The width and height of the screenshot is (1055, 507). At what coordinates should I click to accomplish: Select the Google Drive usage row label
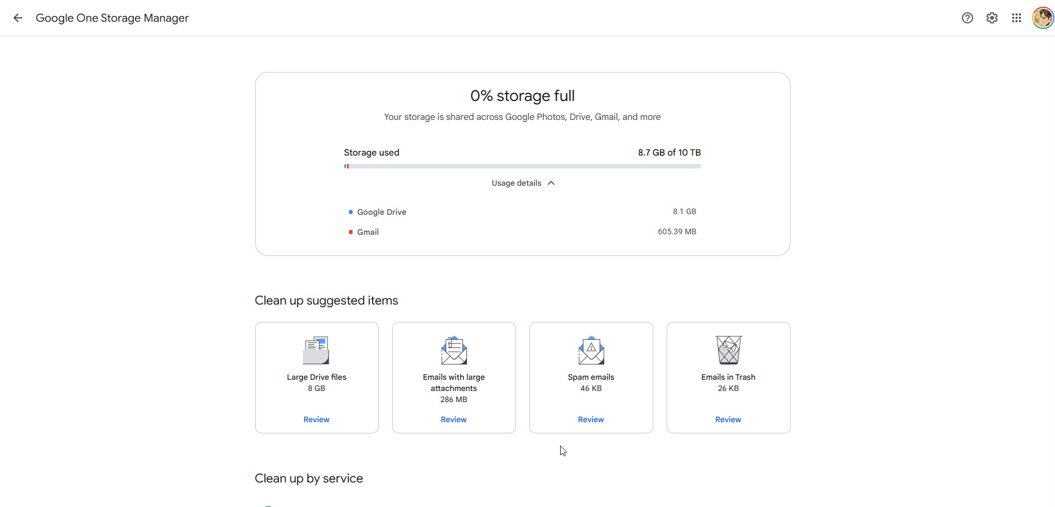(x=382, y=212)
